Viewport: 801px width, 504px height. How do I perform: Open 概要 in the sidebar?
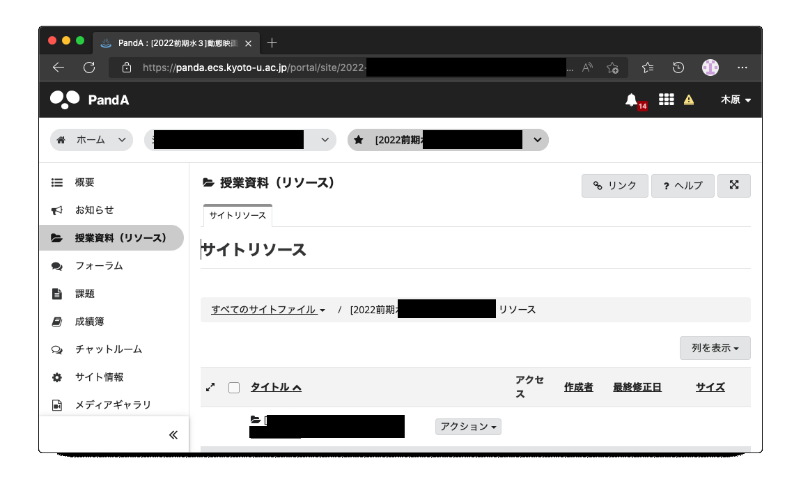tap(85, 182)
